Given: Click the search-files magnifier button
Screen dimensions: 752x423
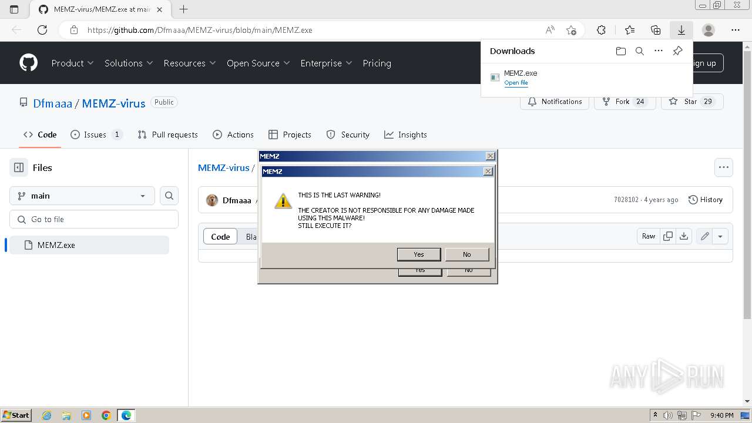Looking at the screenshot, I should [169, 196].
